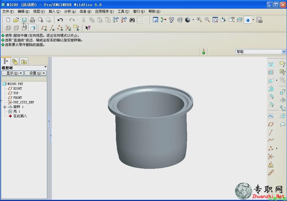Open What's This help cursor icon
This screenshot has width=287, height=201.
click(88, 28)
